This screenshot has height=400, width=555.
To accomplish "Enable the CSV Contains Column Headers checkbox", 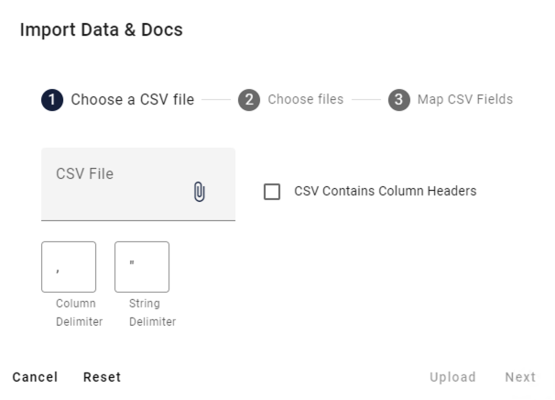I will click(x=272, y=192).
